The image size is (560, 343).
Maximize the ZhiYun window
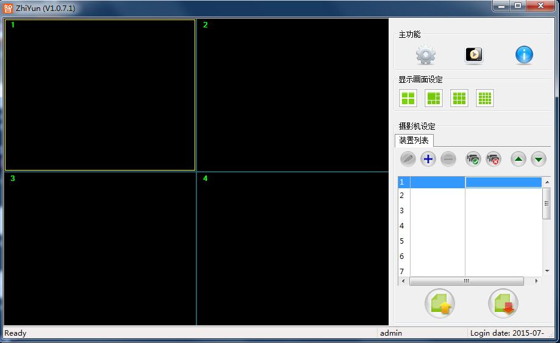pyautogui.click(x=517, y=6)
